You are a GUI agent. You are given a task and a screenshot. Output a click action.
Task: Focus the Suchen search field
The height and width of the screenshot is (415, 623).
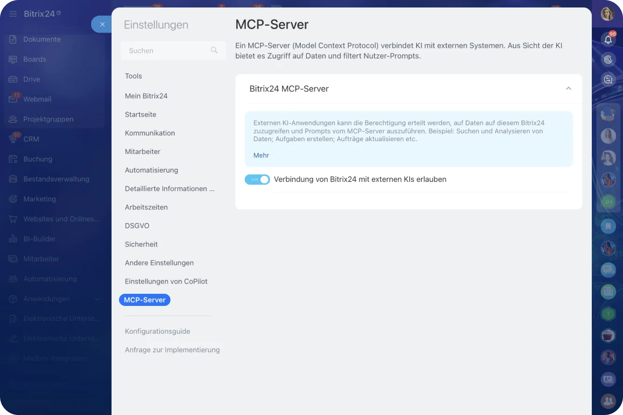coord(173,51)
